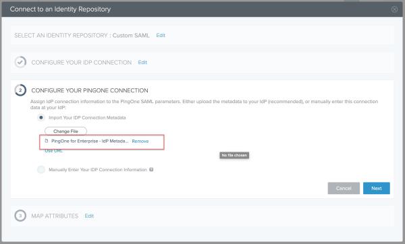
Task: Edit the selected identity repository
Action: pos(161,35)
